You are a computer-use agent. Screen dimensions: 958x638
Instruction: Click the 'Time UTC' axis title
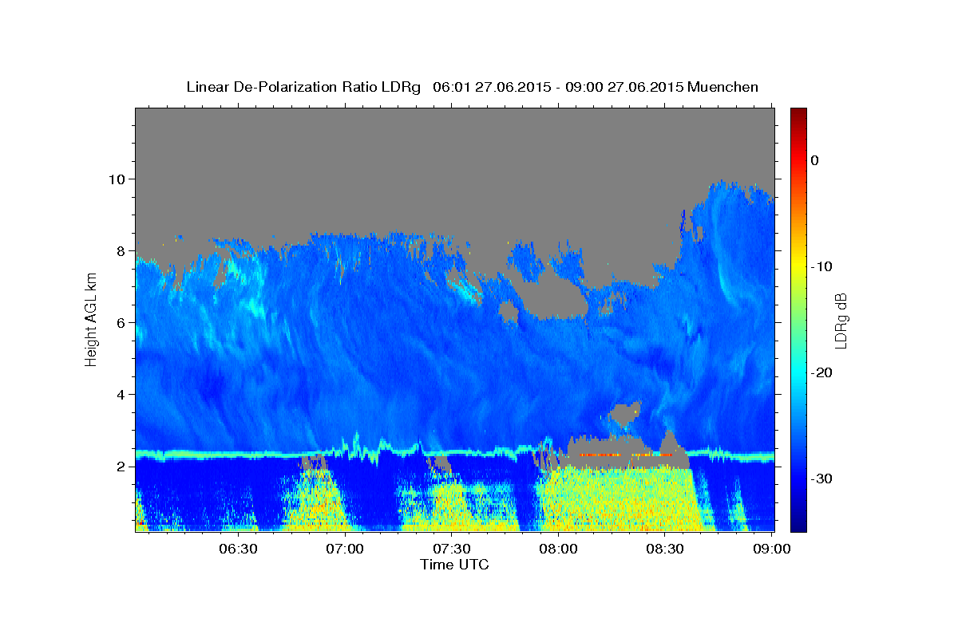point(454,565)
